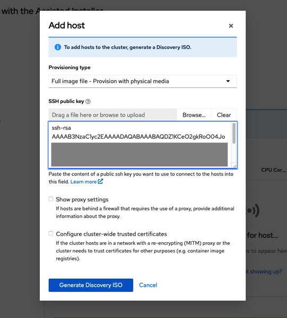
Task: Click the SSH key textarea scrollbar
Action: click(x=234, y=133)
